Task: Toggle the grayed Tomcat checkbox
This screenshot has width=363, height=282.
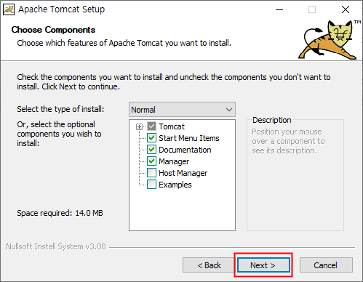Action: pos(151,126)
